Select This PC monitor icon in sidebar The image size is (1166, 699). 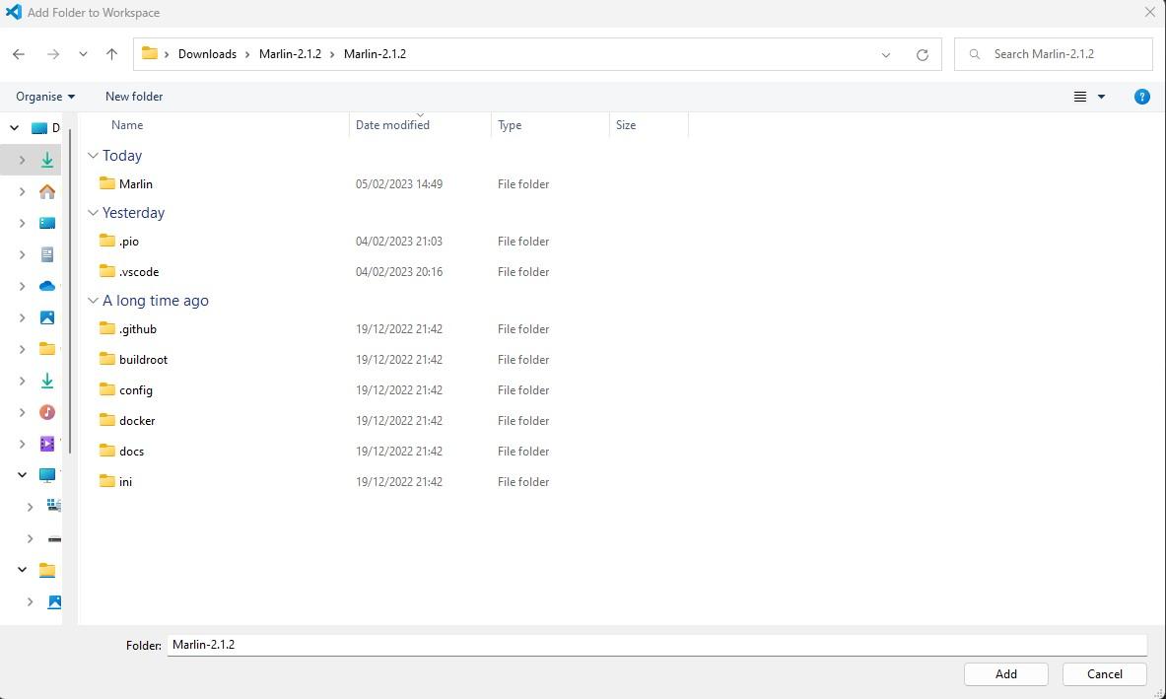point(46,474)
